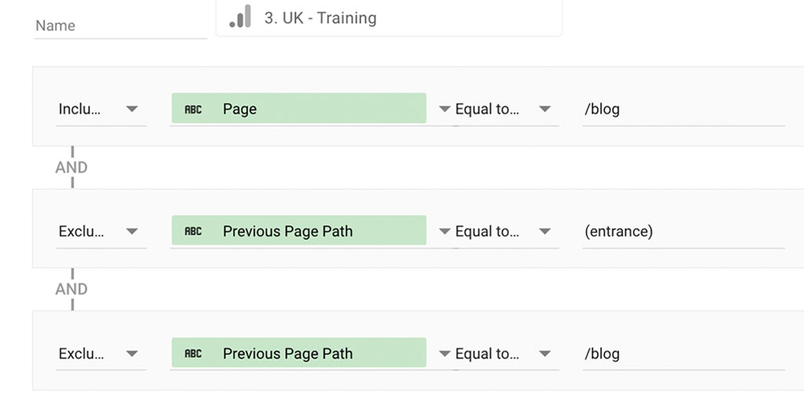Open the Equal to dropdown in bottom row
Screen dimensions: 804x402
[x=497, y=354]
